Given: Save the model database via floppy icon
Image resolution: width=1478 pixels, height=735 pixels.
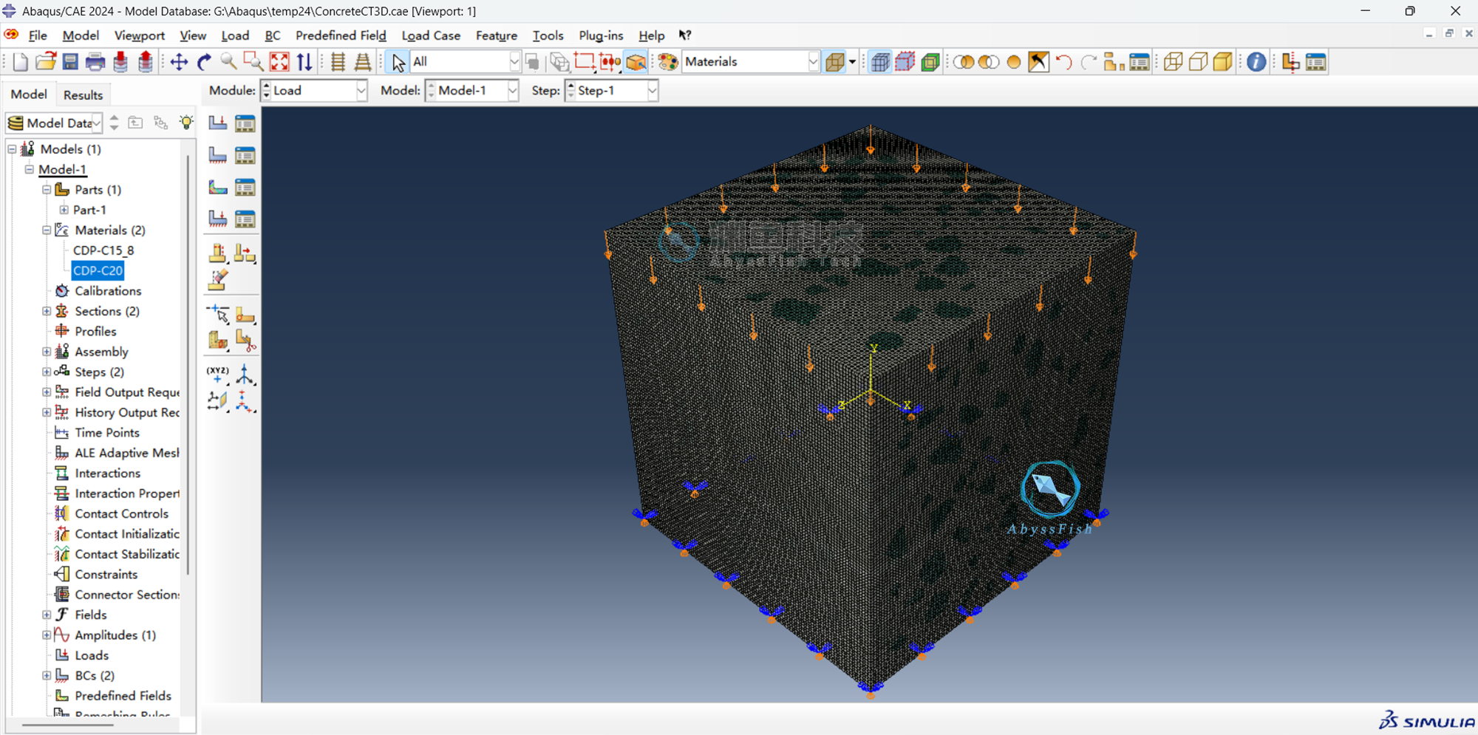Looking at the screenshot, I should (70, 62).
